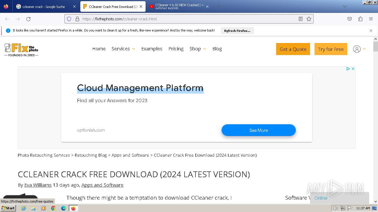Screen dimensions: 378x212
Task: Click the Cloud Management Platform ad headline
Action: [140, 88]
